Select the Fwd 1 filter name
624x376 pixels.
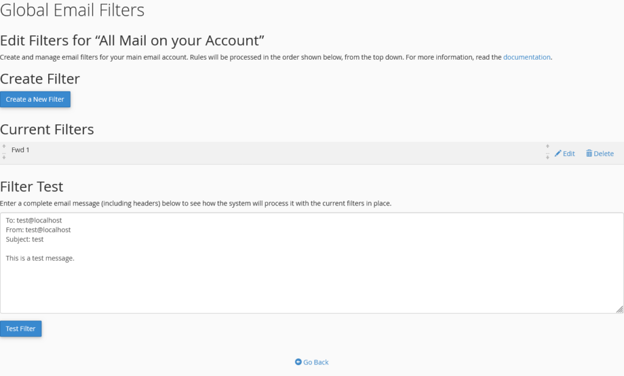20,150
